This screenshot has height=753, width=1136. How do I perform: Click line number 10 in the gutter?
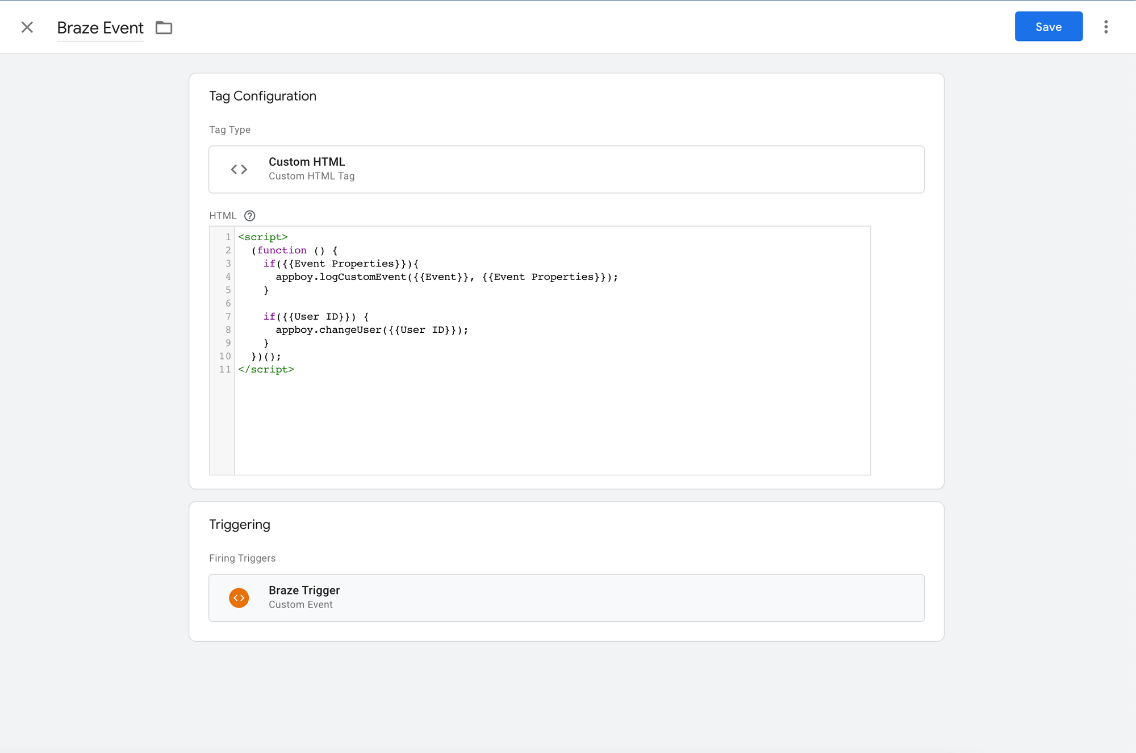click(x=225, y=357)
